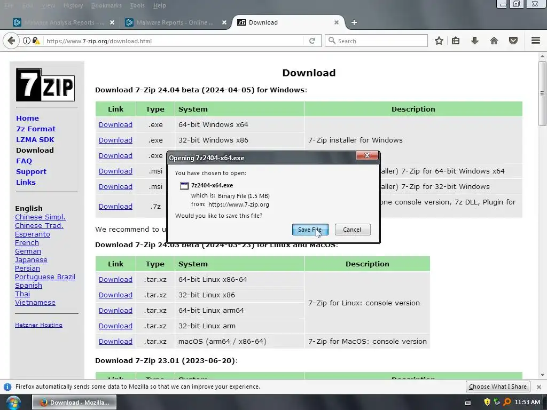Reload the page with the refresh icon
Screen dimensions: 547x410
click(x=312, y=41)
